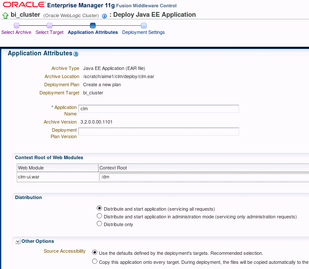
Task: Click the Select Archive train step marker
Action: [x=16, y=25]
